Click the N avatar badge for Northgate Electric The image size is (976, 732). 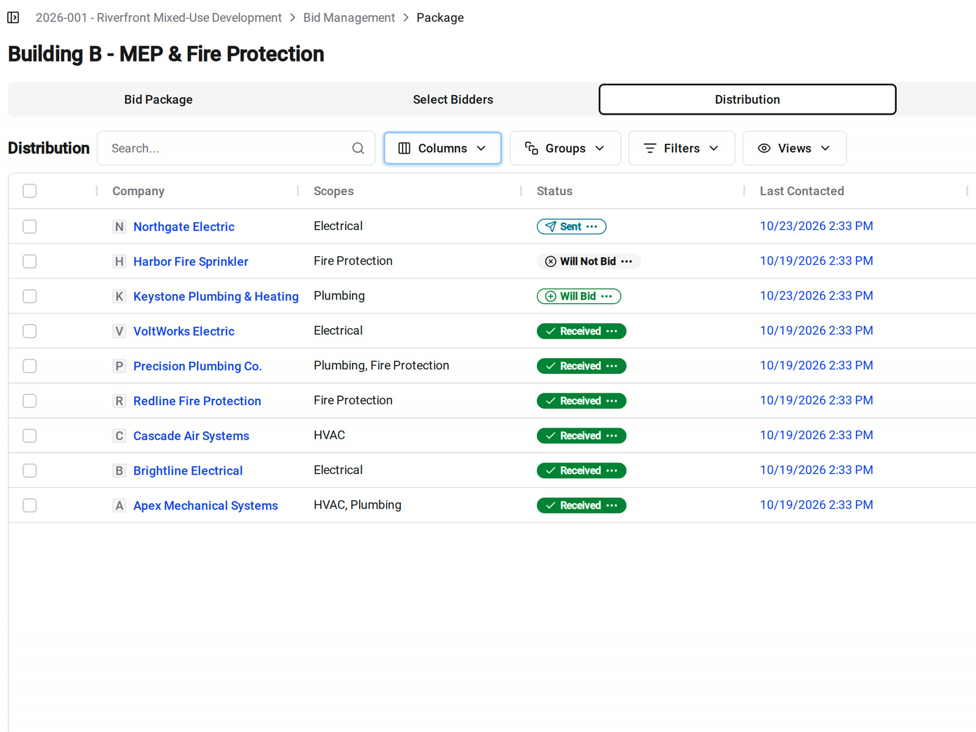pyautogui.click(x=120, y=227)
